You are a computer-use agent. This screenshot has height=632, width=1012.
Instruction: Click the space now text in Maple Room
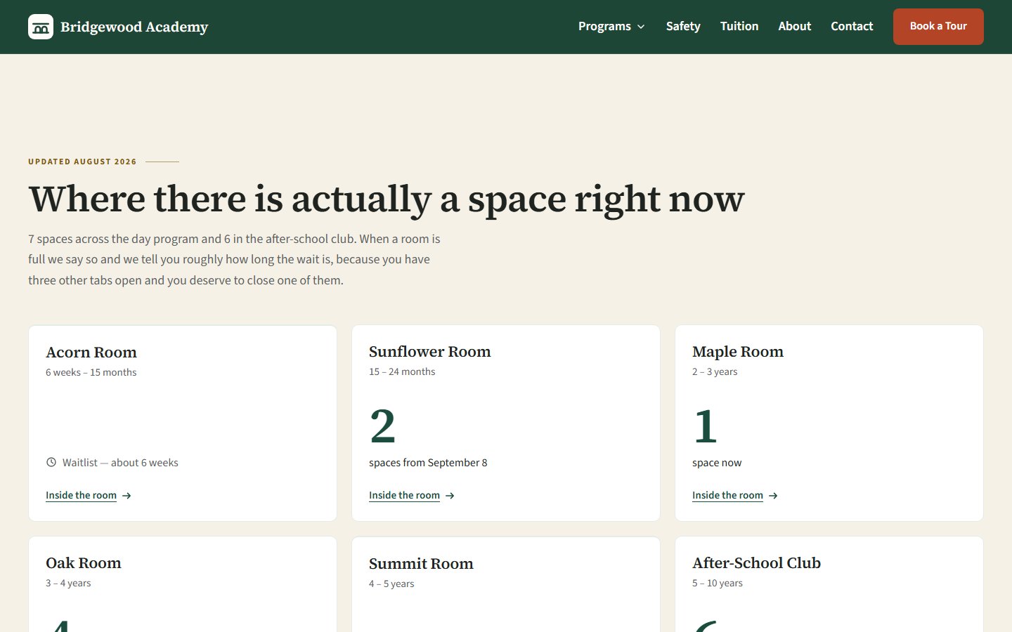(717, 462)
